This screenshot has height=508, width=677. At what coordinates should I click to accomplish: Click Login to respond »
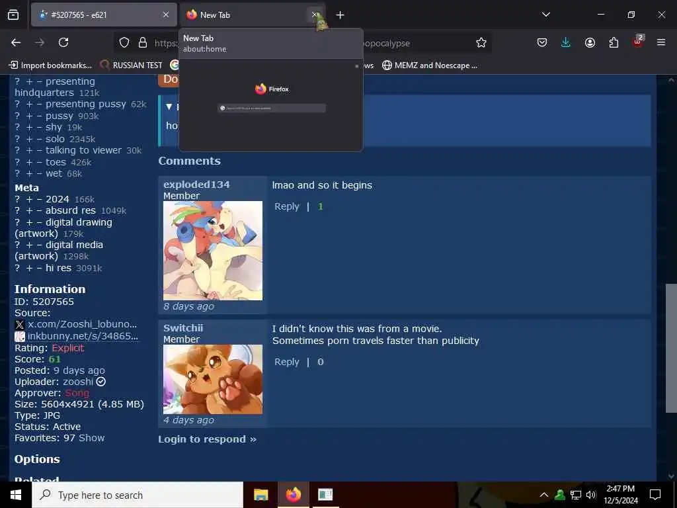[207, 439]
